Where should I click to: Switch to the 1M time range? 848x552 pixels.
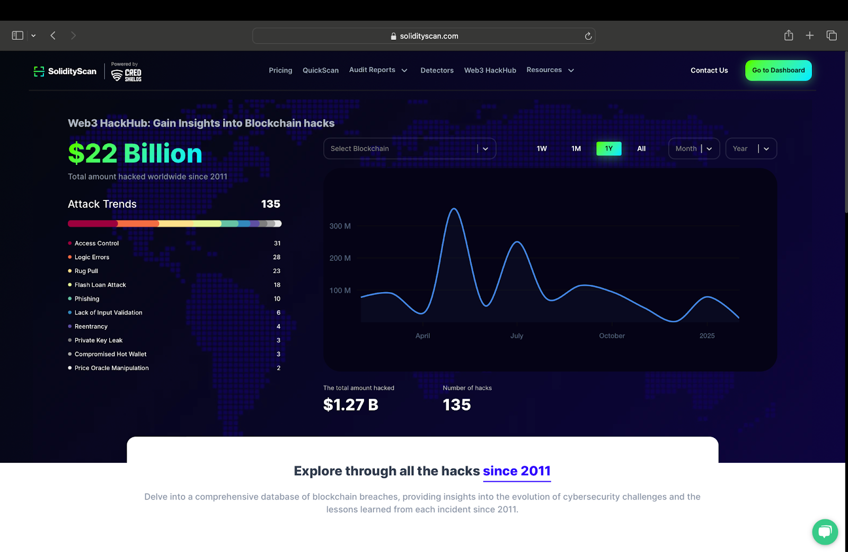tap(576, 148)
